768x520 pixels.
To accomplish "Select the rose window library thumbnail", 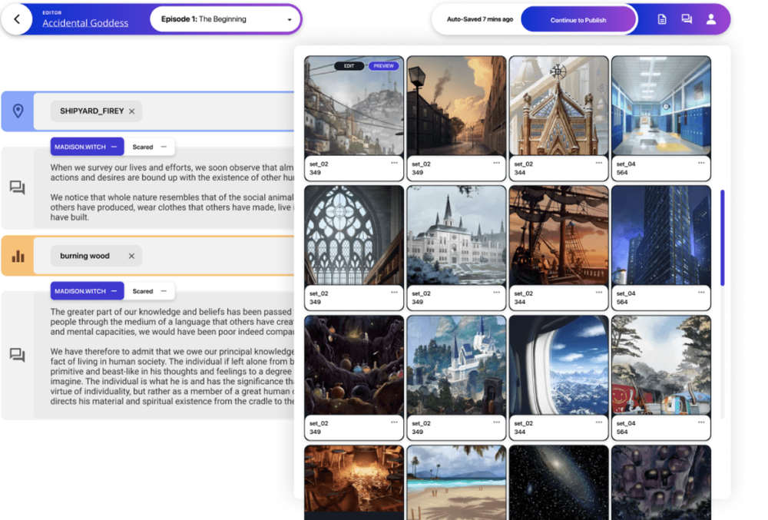I will click(354, 235).
